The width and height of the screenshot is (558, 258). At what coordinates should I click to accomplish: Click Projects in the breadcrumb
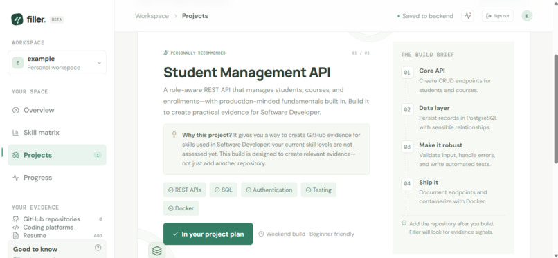(x=195, y=16)
